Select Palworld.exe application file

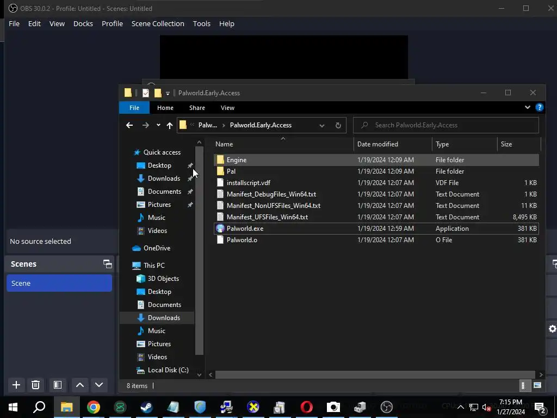[x=376, y=229]
